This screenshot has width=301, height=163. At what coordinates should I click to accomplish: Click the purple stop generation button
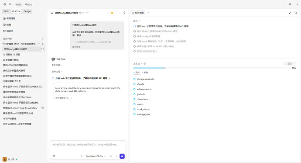pos(122,156)
